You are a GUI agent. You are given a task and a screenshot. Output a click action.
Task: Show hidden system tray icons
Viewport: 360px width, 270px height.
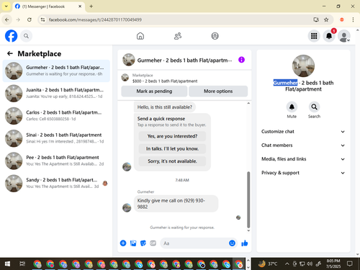pyautogui.click(x=287, y=264)
